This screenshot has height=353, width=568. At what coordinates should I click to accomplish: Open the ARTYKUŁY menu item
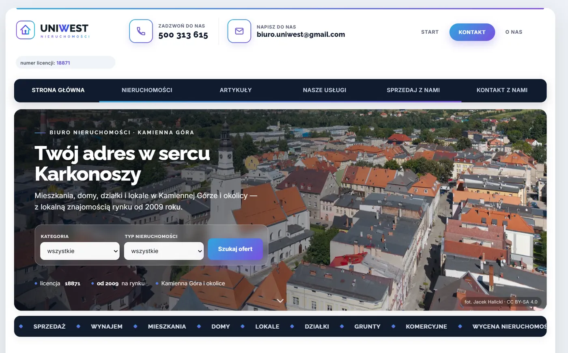(x=236, y=90)
